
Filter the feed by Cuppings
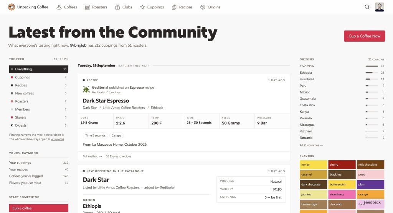[x=39, y=77]
